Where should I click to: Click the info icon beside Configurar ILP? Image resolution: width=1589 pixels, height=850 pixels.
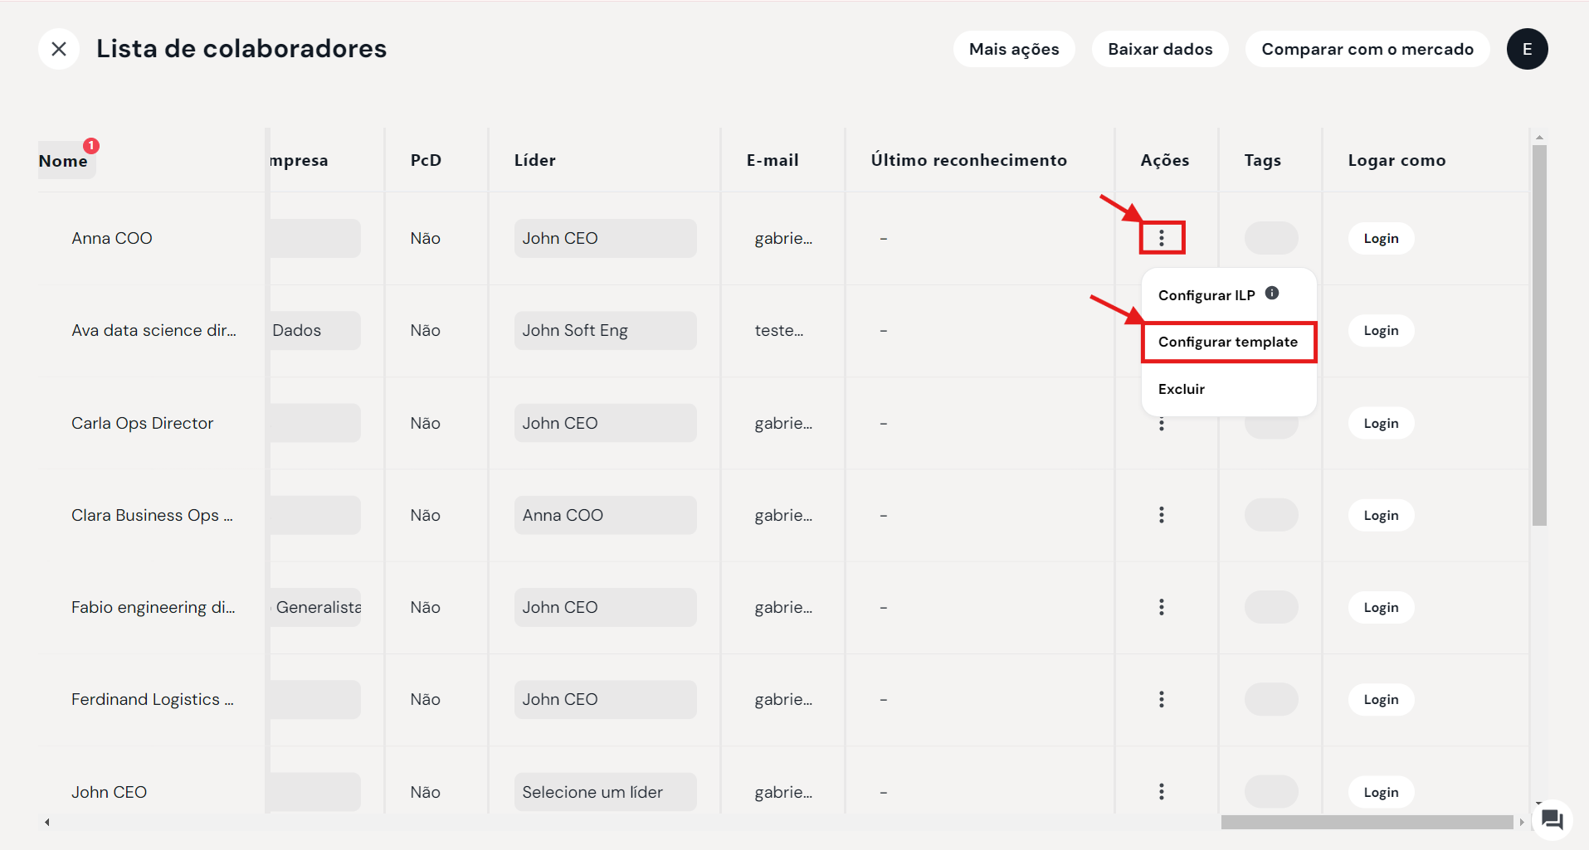coord(1272,293)
